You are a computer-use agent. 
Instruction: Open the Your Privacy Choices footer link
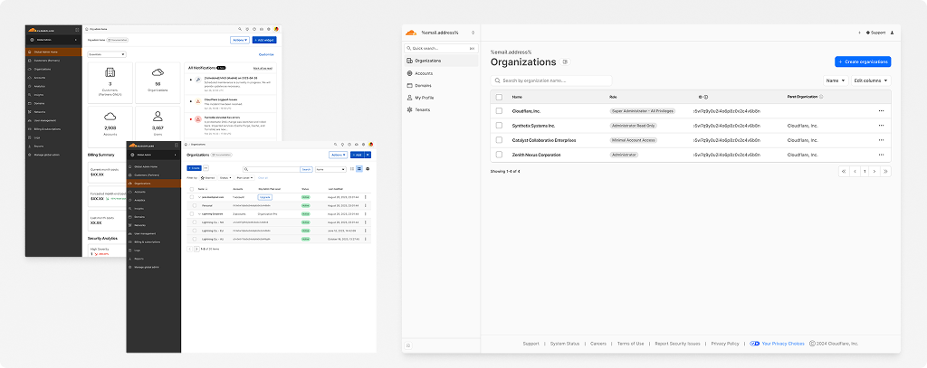pos(777,344)
